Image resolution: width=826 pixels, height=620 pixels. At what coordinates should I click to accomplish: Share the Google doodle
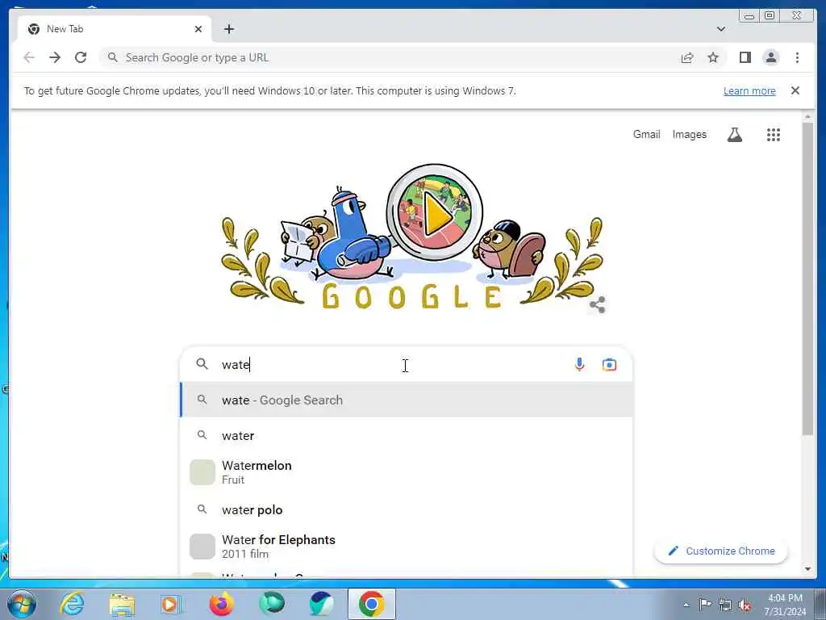coord(597,304)
